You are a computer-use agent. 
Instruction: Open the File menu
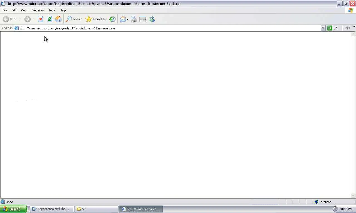coord(5,10)
